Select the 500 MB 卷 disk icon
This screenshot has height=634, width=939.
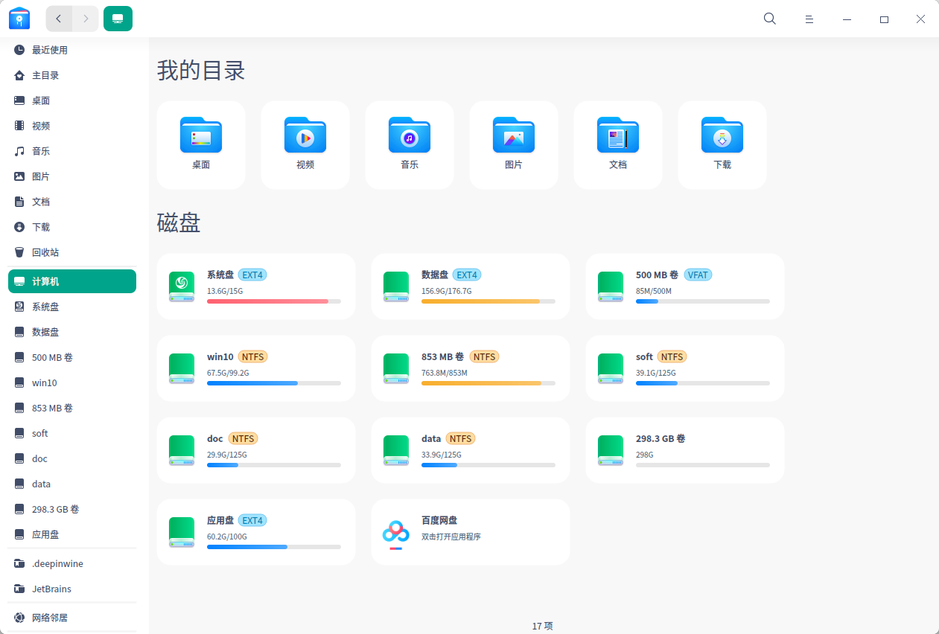611,286
